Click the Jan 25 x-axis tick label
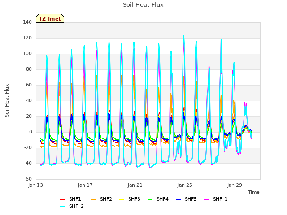287x215 pixels. pos(185,185)
